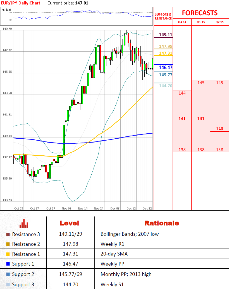The image size is (229, 289).
Task: Click the 147.31 cell in Level column
Action: tap(70, 254)
